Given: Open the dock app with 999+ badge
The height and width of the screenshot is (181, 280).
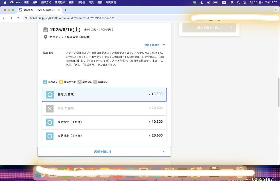Looking at the screenshot, I should 66,172.
